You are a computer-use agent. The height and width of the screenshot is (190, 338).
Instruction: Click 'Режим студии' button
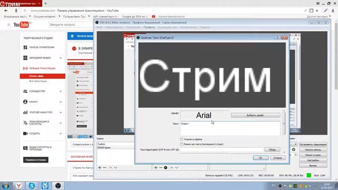pos(313,155)
